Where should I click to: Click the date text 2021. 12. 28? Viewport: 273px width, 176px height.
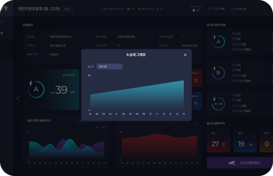pos(219,9)
